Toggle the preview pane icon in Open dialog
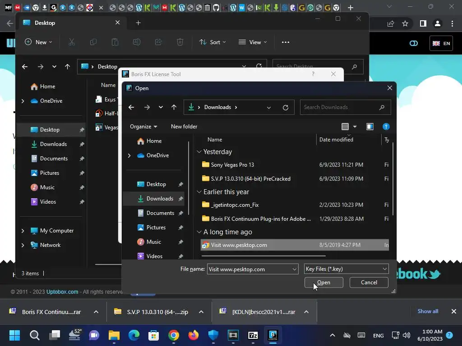462x346 pixels. click(370, 127)
